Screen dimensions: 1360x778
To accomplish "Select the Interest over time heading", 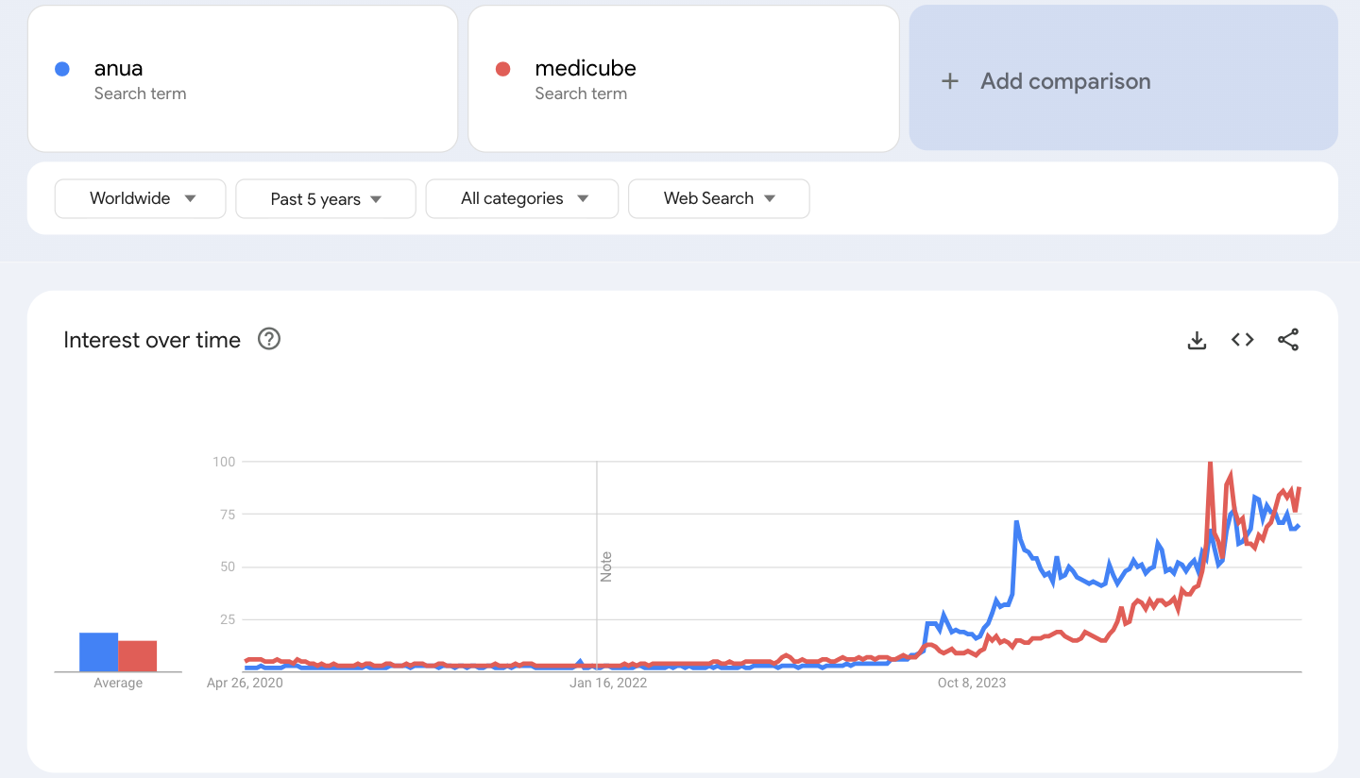I will [152, 339].
